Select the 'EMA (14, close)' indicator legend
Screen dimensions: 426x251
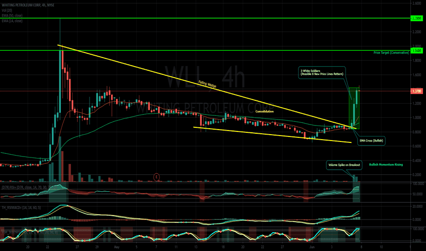(x=12, y=21)
